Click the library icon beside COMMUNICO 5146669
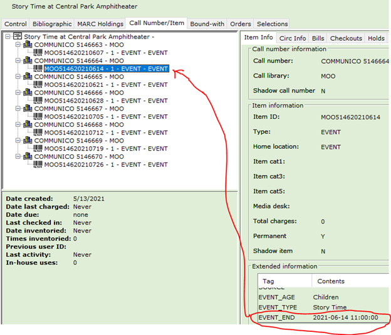391x335 pixels. click(x=28, y=141)
